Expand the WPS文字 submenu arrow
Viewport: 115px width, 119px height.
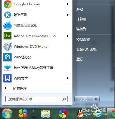pyautogui.click(x=68, y=78)
